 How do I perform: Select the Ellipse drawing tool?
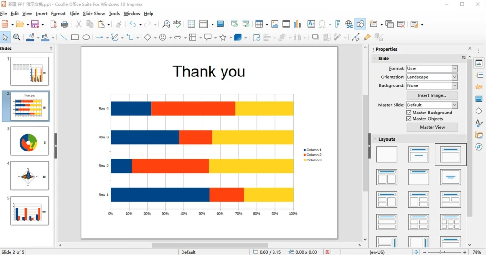pos(86,38)
